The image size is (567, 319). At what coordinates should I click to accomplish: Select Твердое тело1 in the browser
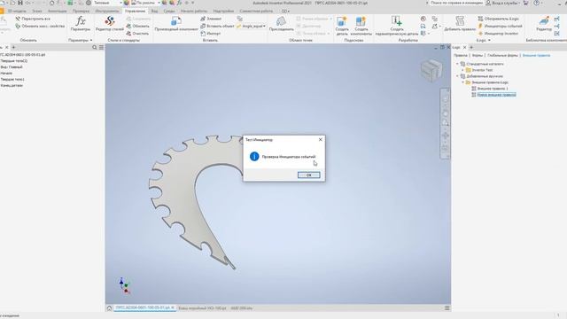tap(12, 79)
